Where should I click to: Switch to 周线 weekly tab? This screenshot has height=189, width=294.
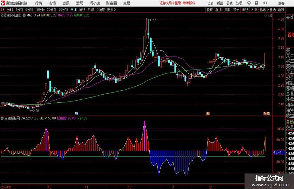[x=82, y=10]
